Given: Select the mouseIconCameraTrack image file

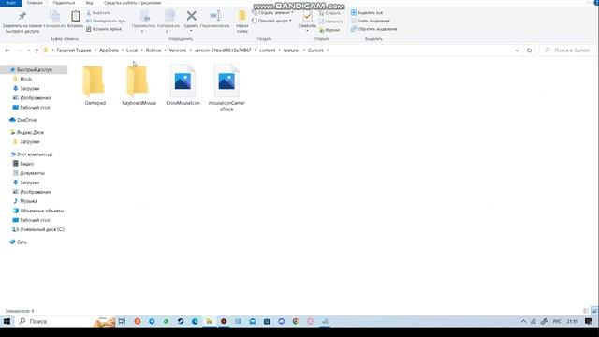Looking at the screenshot, I should 226,88.
